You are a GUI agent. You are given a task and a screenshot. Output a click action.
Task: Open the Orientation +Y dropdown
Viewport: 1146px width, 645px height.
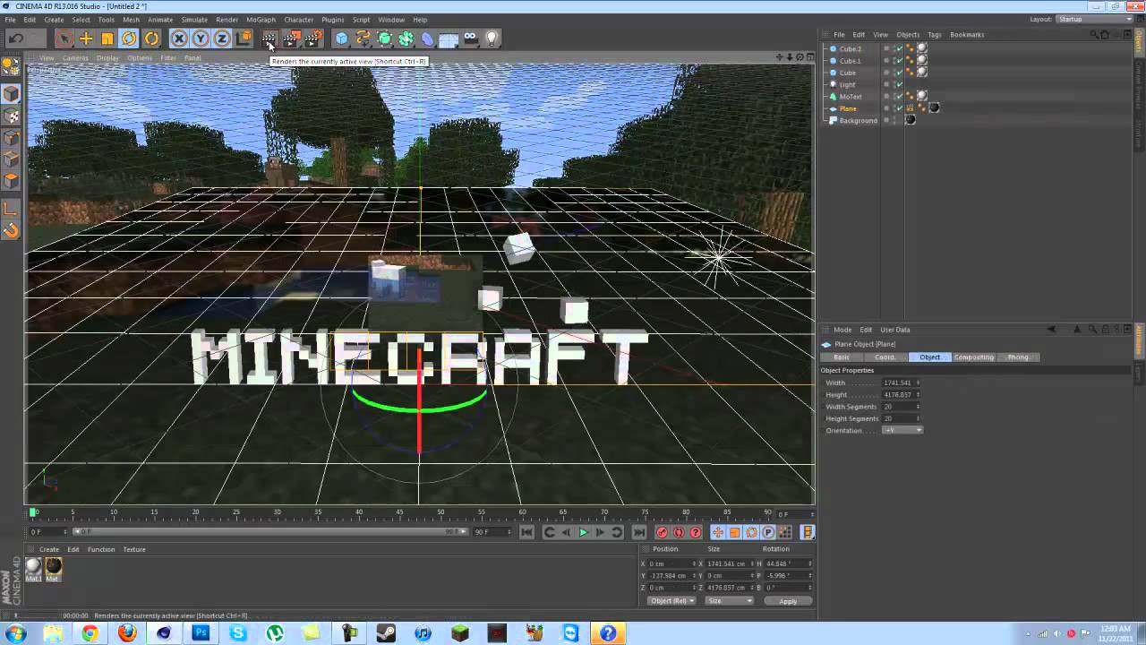click(x=902, y=431)
